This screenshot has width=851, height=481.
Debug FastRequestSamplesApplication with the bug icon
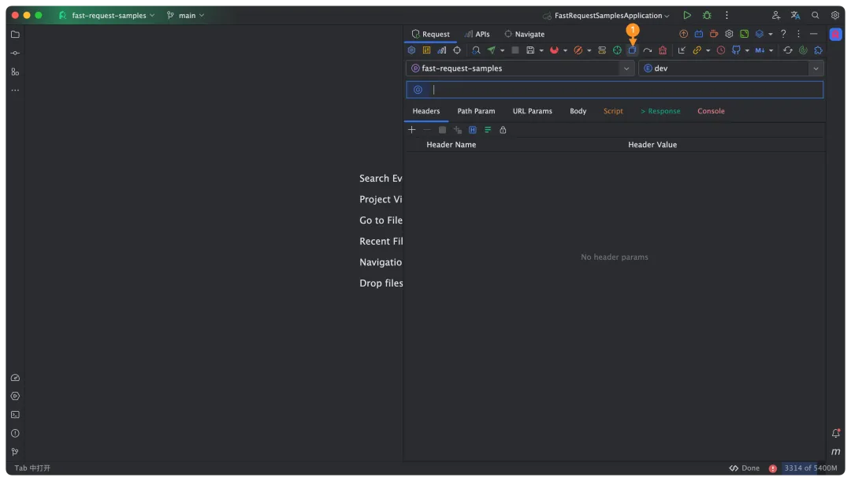tap(707, 15)
